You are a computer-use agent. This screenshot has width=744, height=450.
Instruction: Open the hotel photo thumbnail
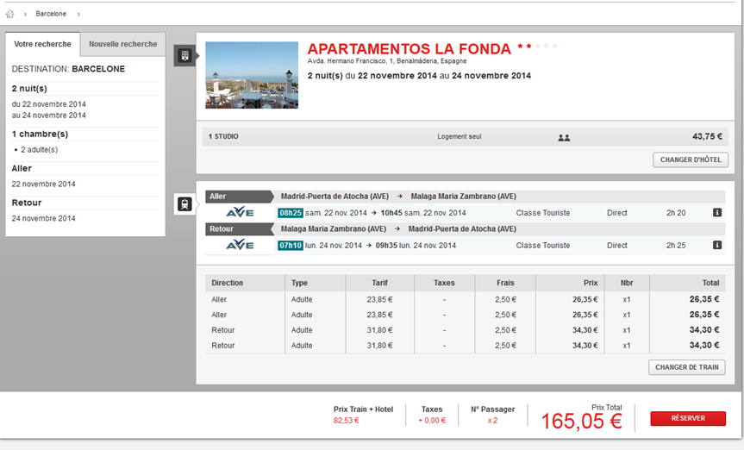[252, 75]
